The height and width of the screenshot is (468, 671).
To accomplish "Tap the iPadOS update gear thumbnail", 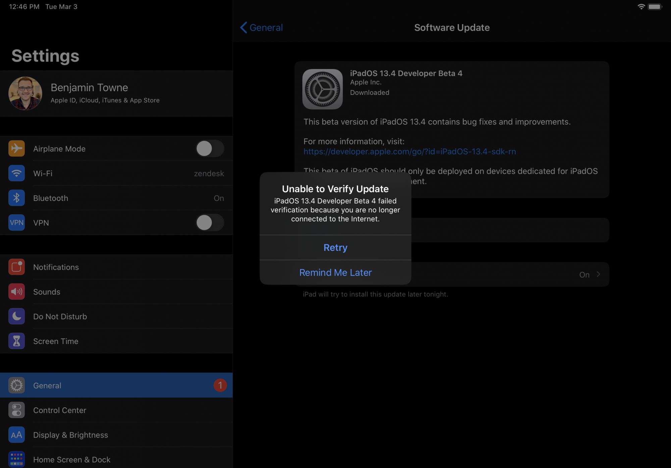I will click(322, 89).
